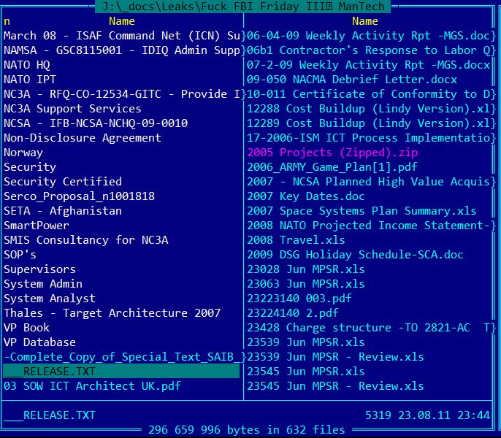This screenshot has height=438, width=501.
Task: Select '12288 Cost Buildup (Lindy Version)' file
Action: click(x=368, y=109)
